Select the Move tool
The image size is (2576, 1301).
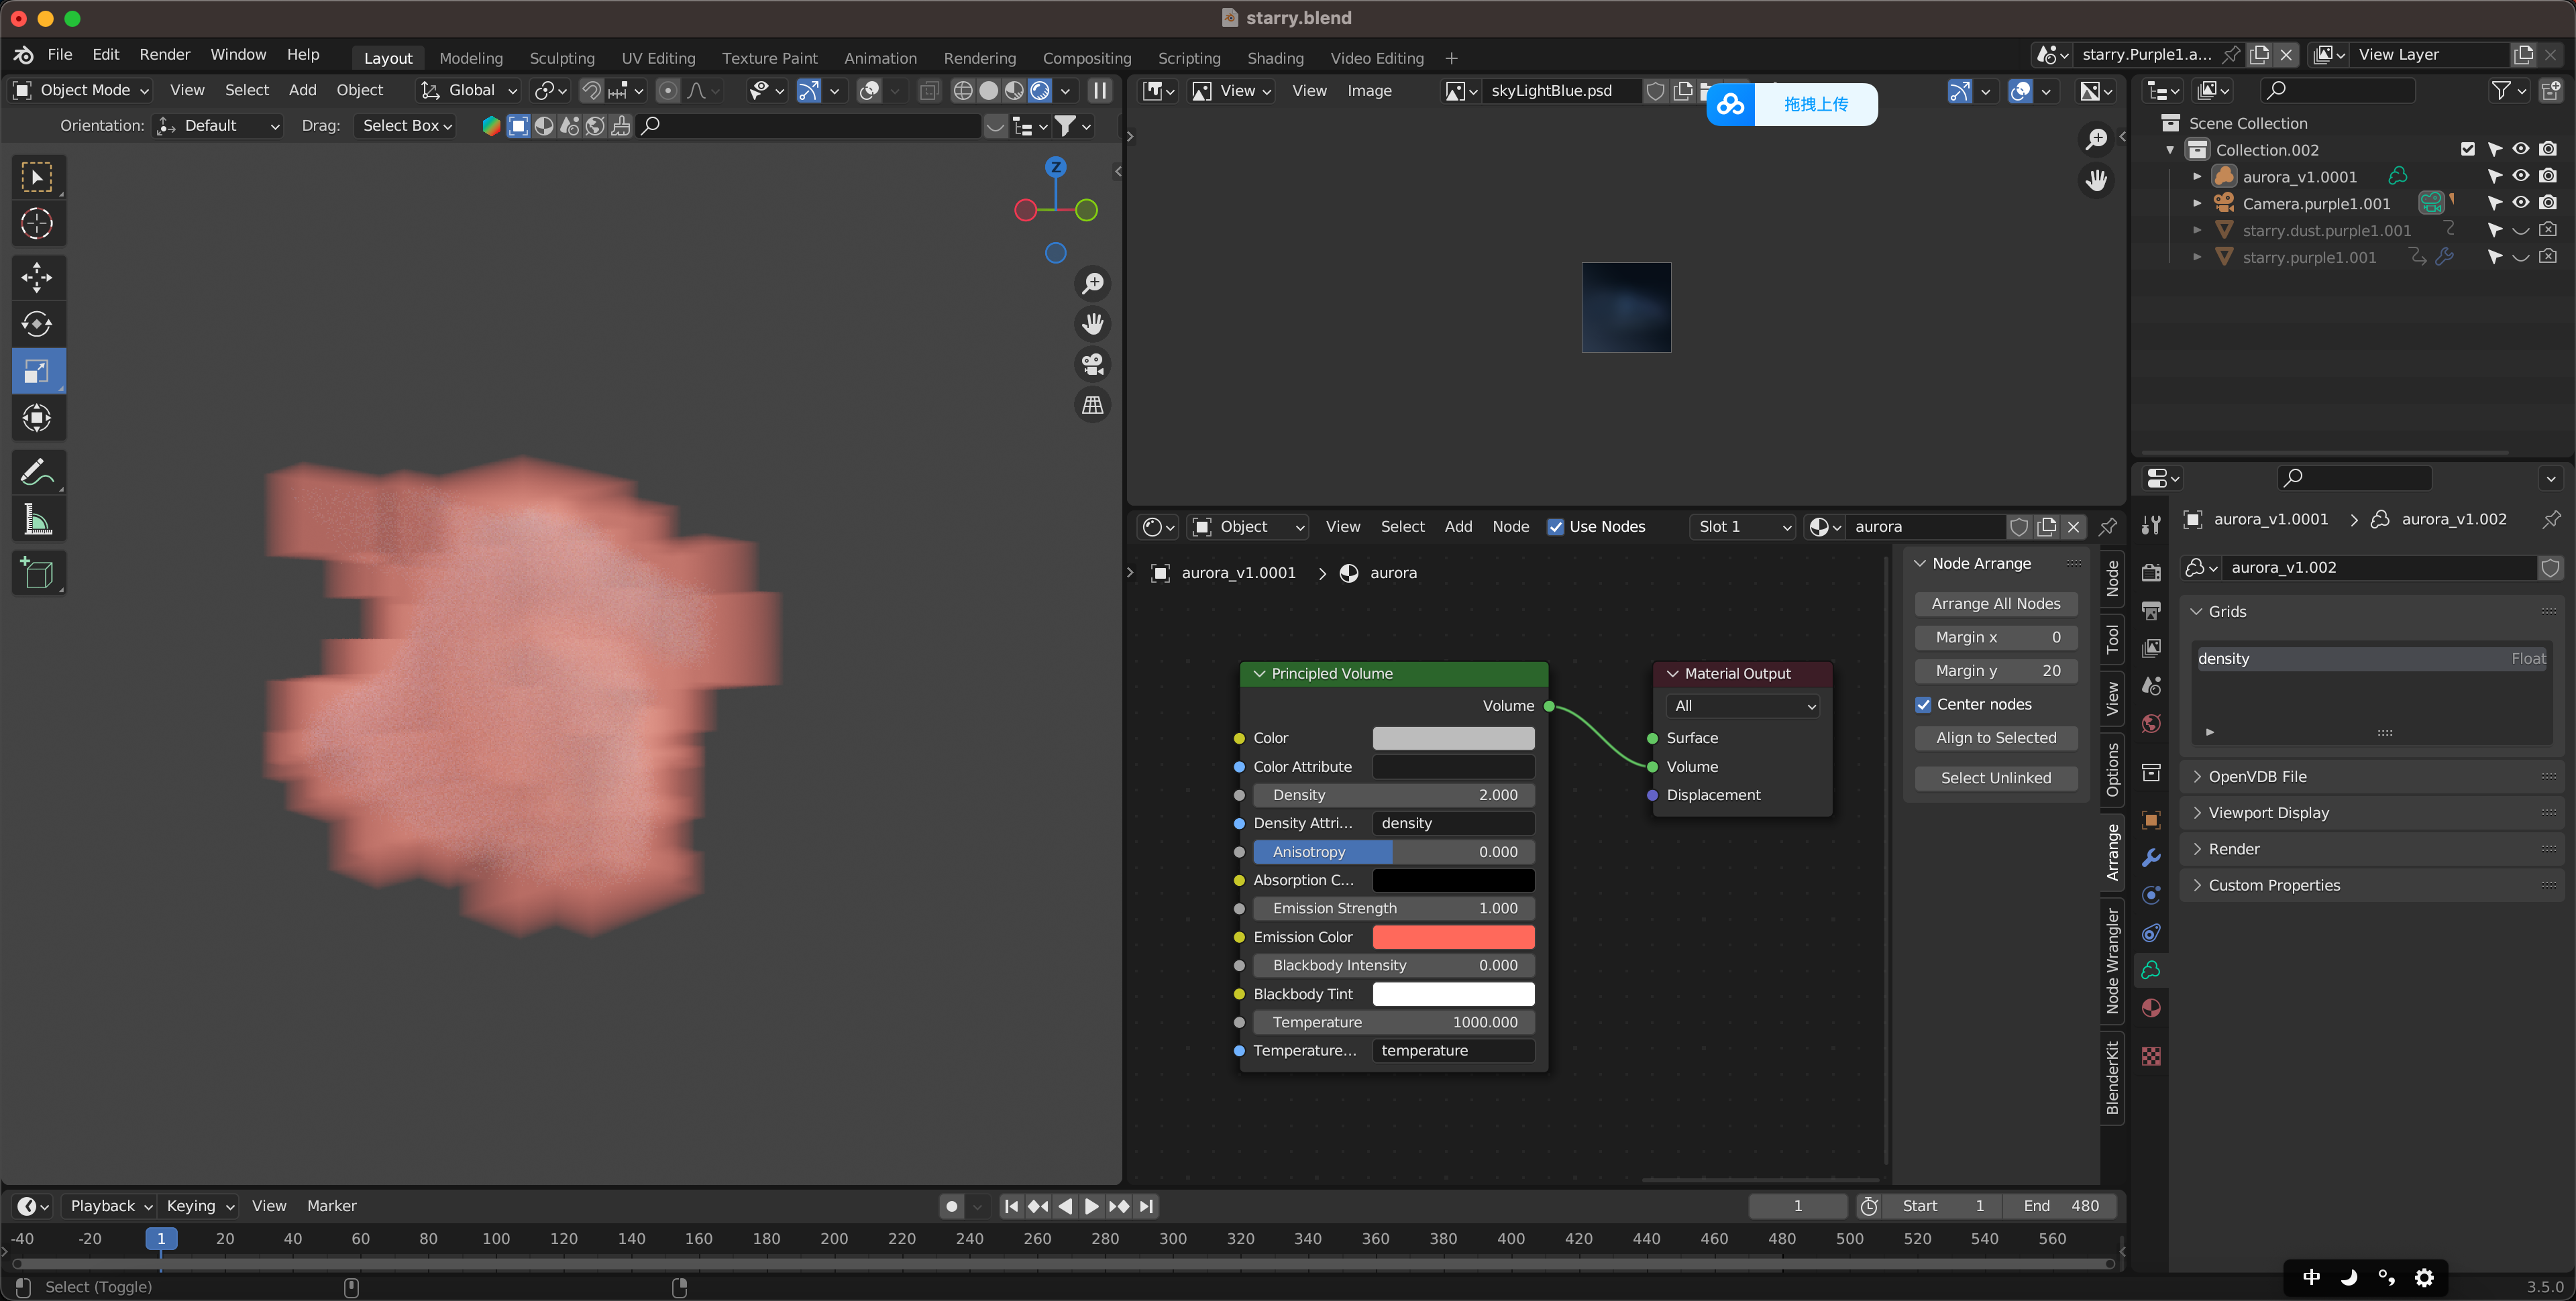(x=37, y=277)
